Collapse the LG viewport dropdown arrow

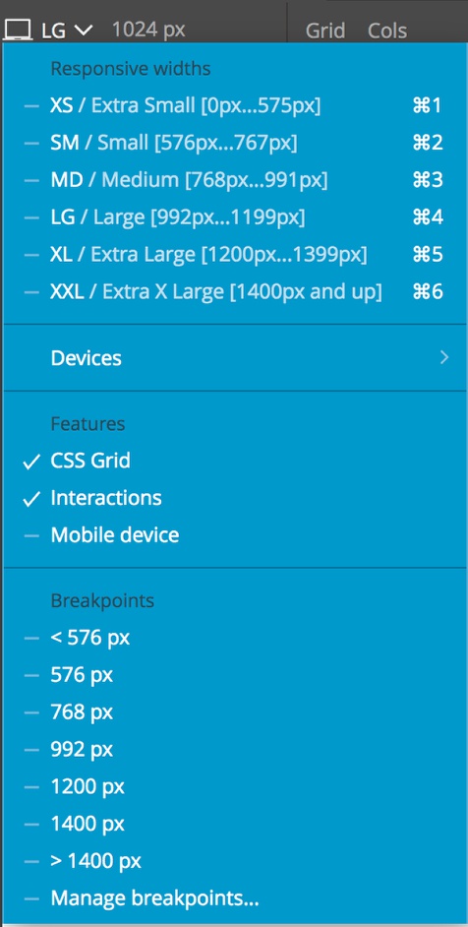pyautogui.click(x=83, y=30)
